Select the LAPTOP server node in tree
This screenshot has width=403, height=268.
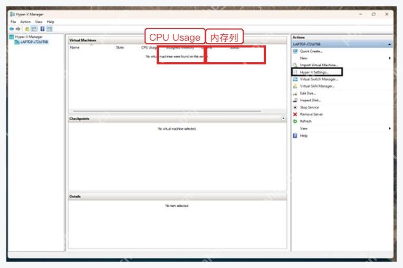[x=34, y=42]
